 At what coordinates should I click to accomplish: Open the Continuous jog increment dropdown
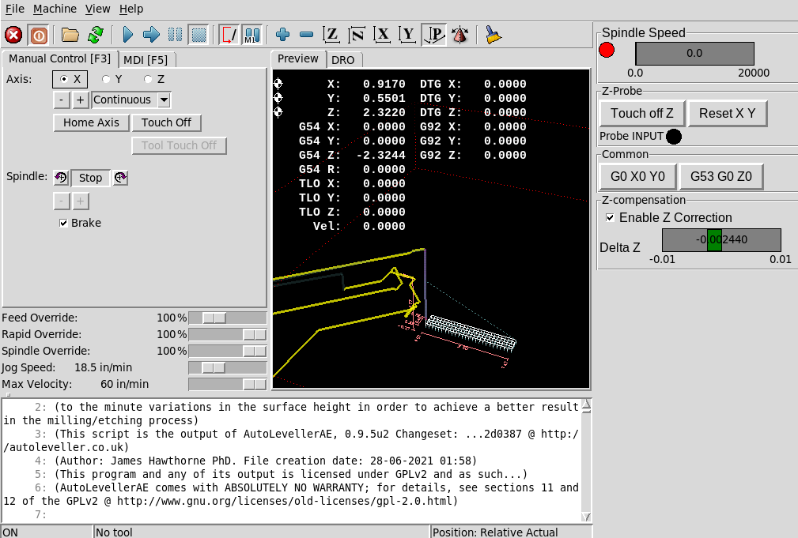(x=164, y=100)
